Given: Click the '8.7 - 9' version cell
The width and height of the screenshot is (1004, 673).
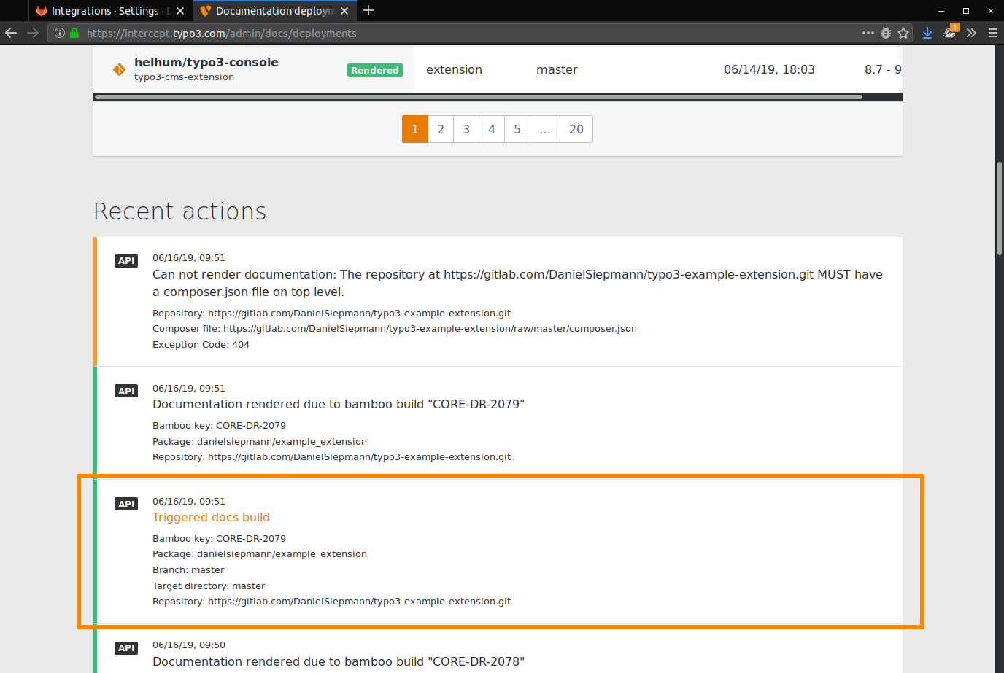Looking at the screenshot, I should (883, 69).
